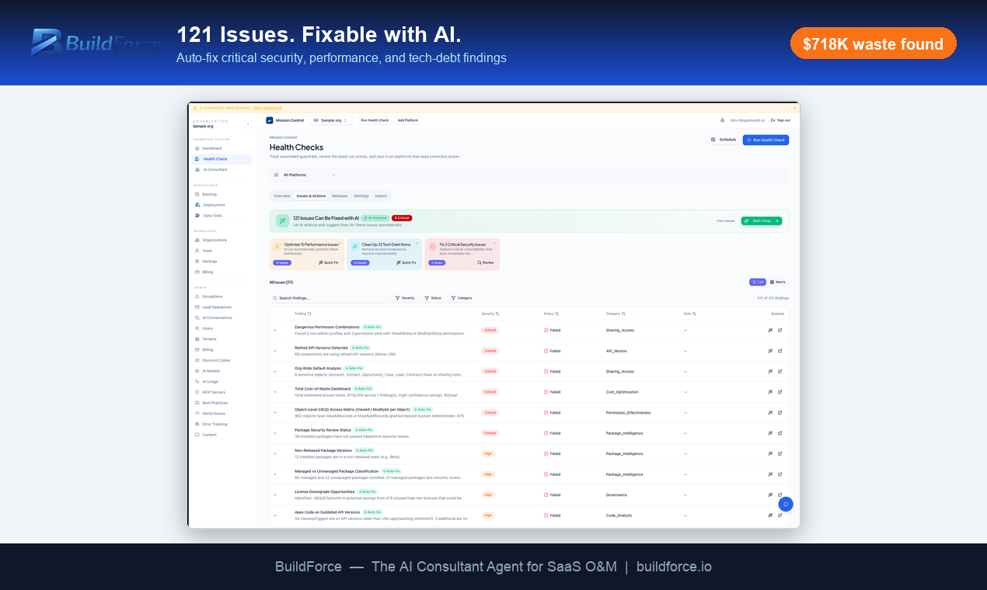
Task: Switch to the Releases tab
Action: tap(340, 196)
